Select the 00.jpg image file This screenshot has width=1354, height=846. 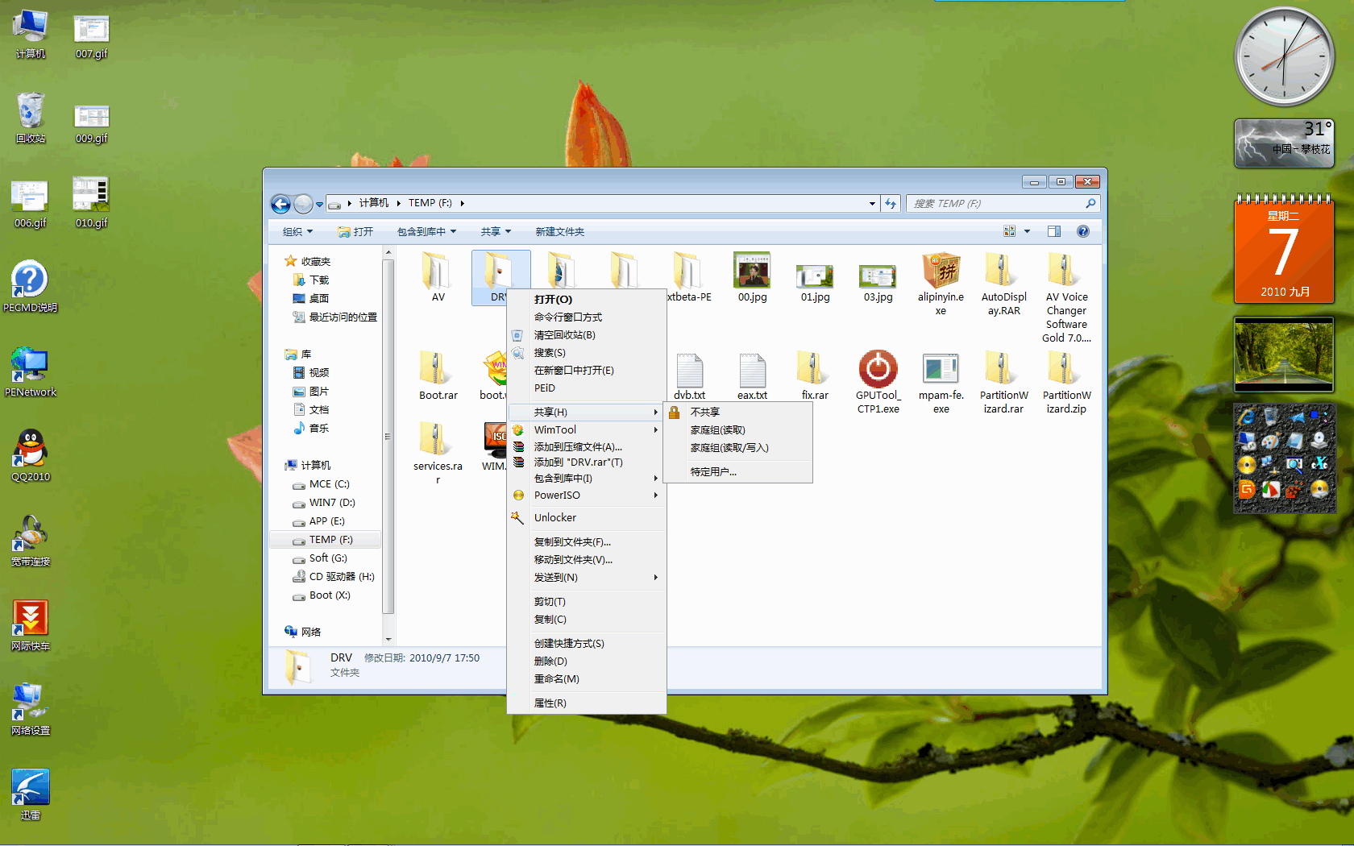pos(752,277)
